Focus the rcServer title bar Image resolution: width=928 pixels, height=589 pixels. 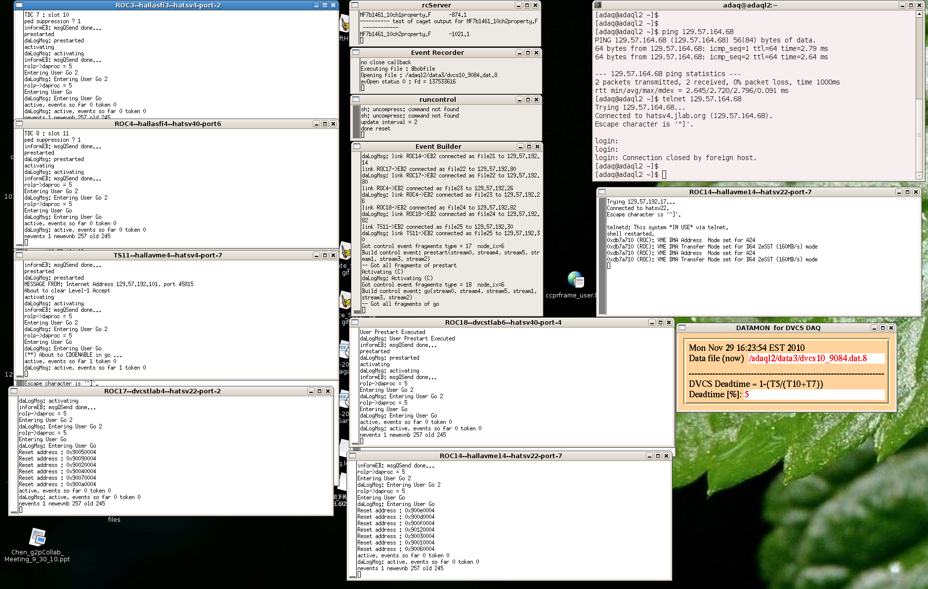pos(436,5)
